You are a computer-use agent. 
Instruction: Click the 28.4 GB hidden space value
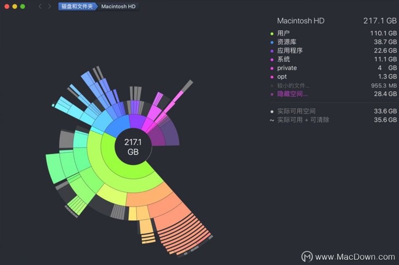point(385,94)
